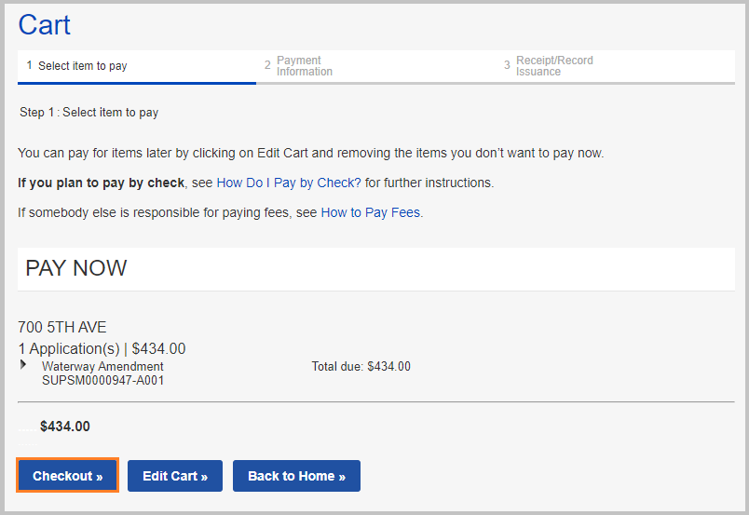The width and height of the screenshot is (749, 515).
Task: Switch to the Payment Information step
Action: tap(304, 66)
